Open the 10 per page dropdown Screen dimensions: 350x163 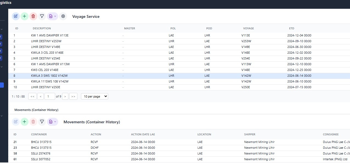[94, 96]
